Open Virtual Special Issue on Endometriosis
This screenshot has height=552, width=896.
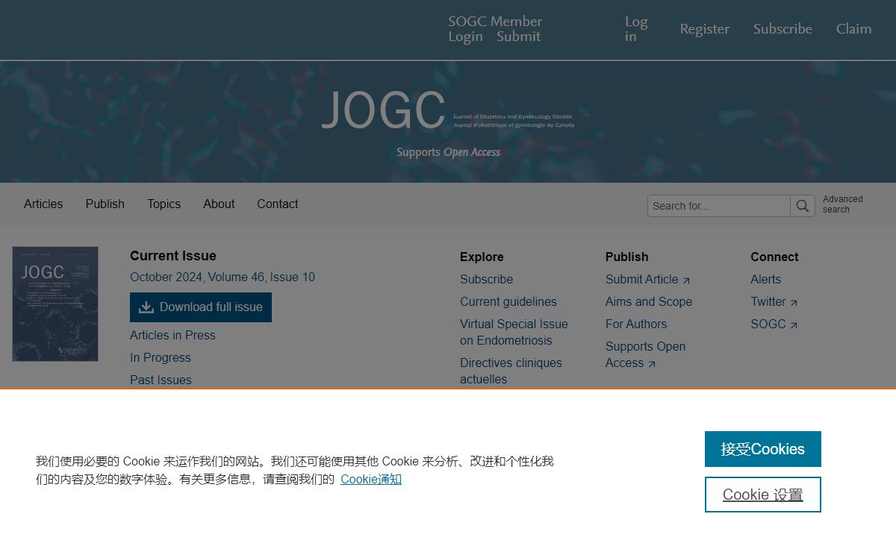514,332
